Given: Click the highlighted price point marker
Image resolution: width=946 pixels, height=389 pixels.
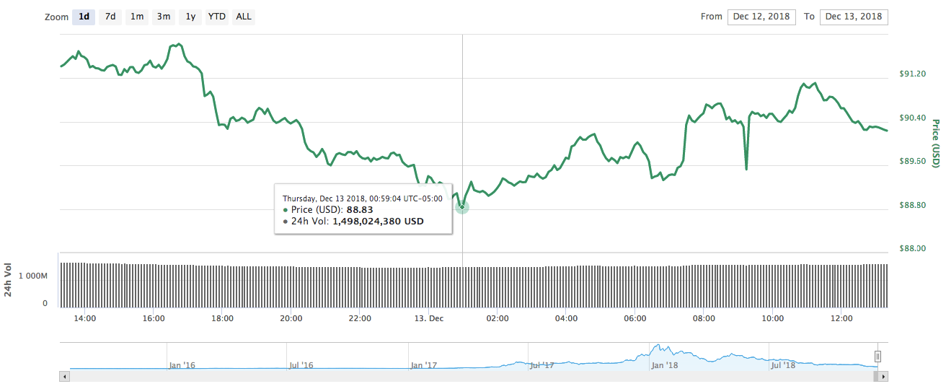Looking at the screenshot, I should coord(462,206).
